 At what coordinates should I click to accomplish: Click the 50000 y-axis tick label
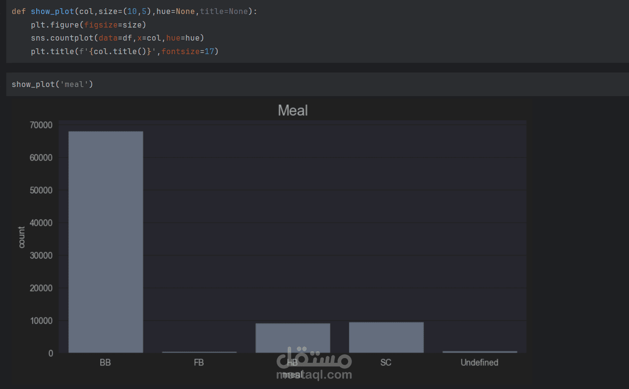tap(41, 190)
